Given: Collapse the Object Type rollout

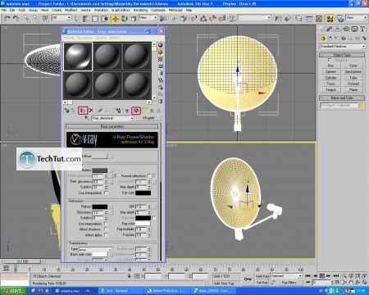Looking at the screenshot, I should (342, 55).
